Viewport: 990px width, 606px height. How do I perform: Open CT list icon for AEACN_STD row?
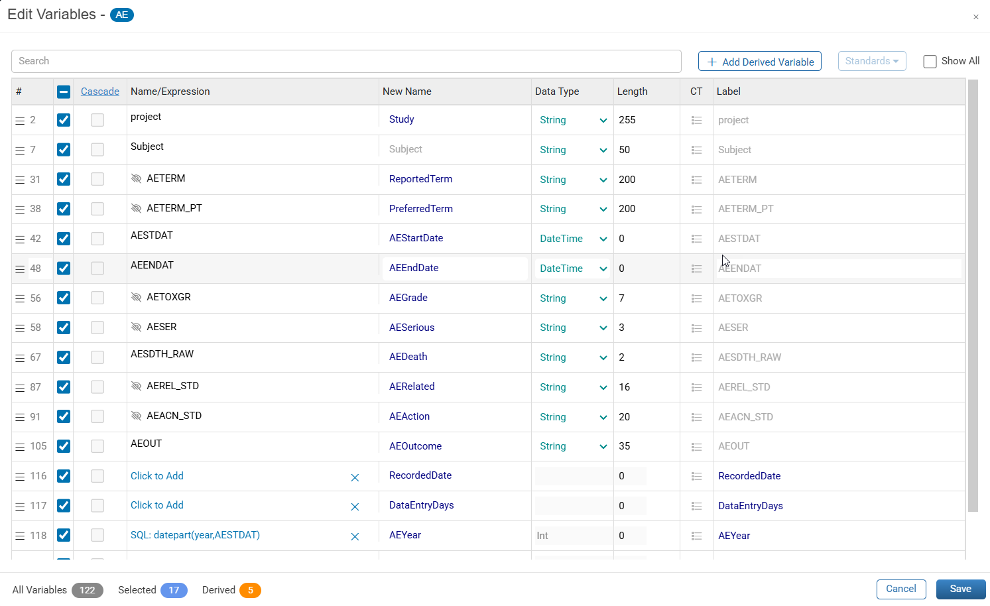click(x=696, y=417)
